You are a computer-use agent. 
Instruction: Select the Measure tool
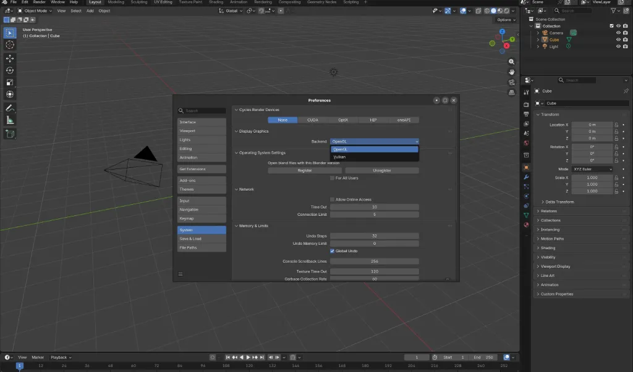[10, 120]
